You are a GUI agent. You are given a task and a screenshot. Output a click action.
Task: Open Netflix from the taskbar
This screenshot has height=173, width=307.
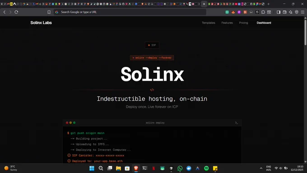click(x=153, y=168)
